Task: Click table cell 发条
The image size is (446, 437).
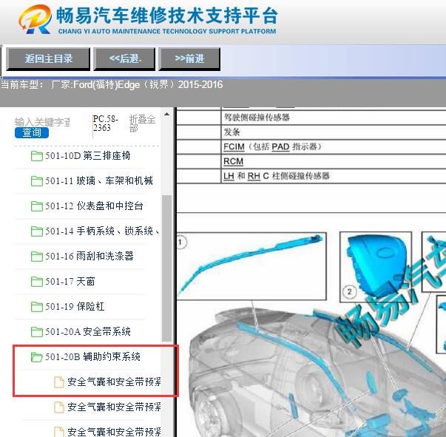Action: point(232,132)
